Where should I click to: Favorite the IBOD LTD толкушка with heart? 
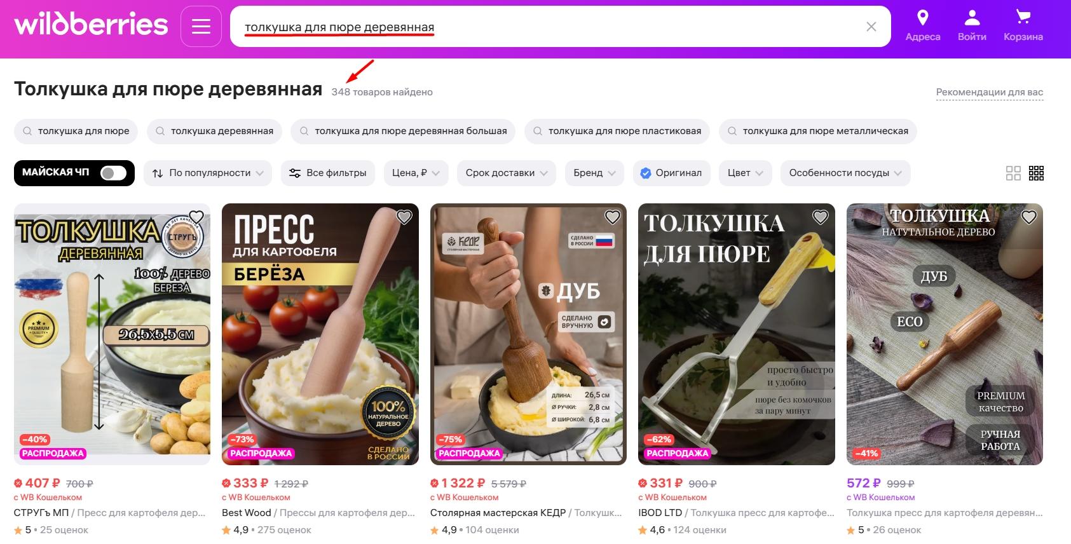[x=821, y=217]
